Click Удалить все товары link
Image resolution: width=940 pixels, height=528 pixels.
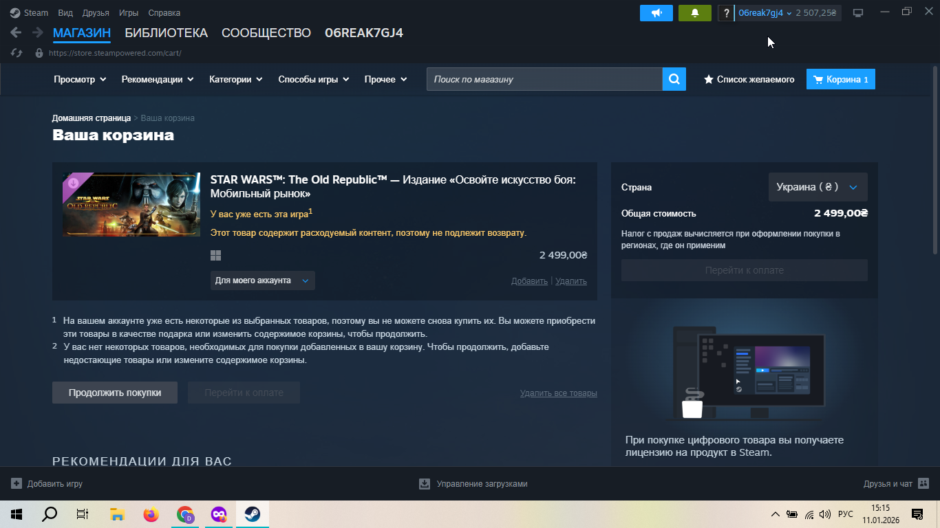(559, 393)
